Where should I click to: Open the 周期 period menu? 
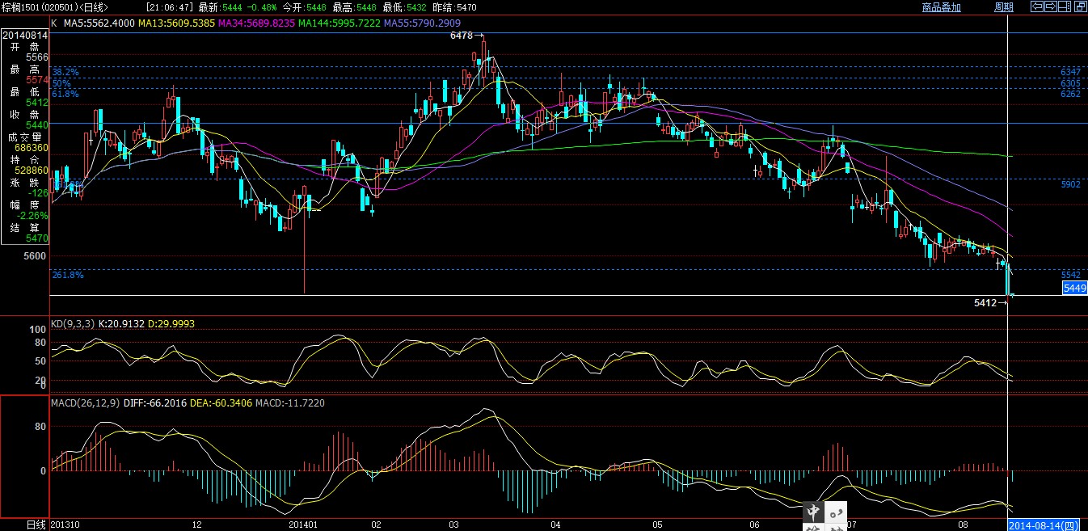pyautogui.click(x=1003, y=7)
